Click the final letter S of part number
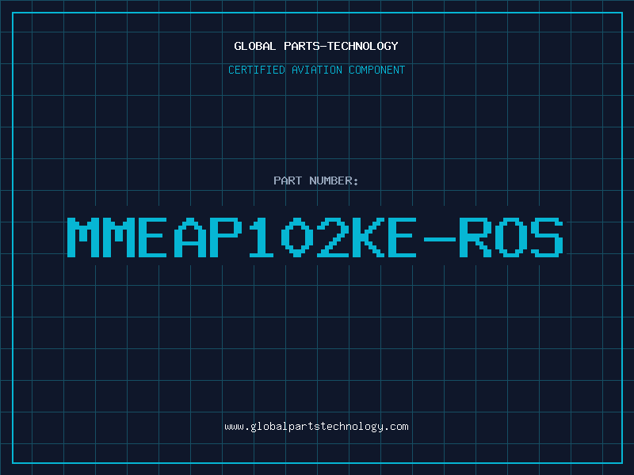 point(547,237)
